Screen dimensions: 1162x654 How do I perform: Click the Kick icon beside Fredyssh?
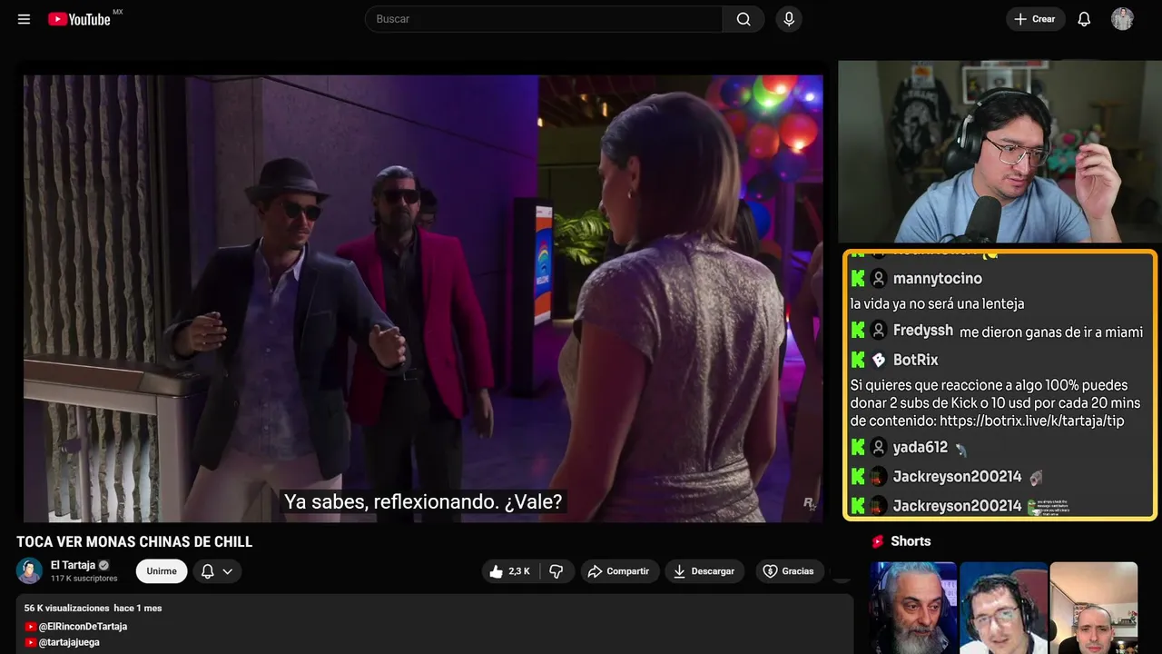click(x=858, y=331)
